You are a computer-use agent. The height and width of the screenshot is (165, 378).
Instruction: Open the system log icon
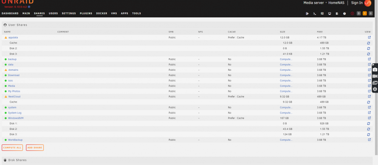click(337, 14)
